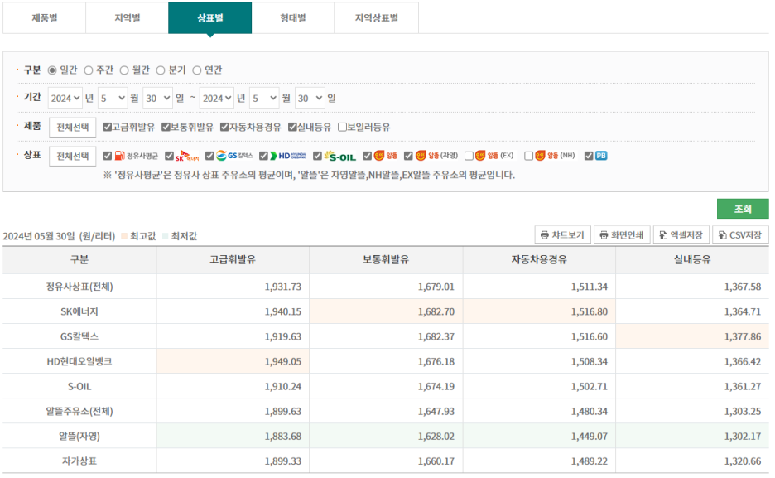
Task: Open the start month dropdown
Action: (x=113, y=98)
